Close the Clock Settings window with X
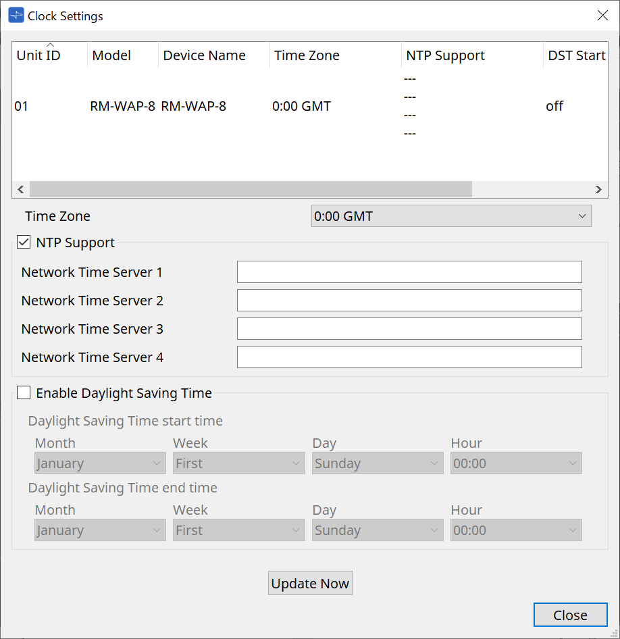 coord(602,16)
